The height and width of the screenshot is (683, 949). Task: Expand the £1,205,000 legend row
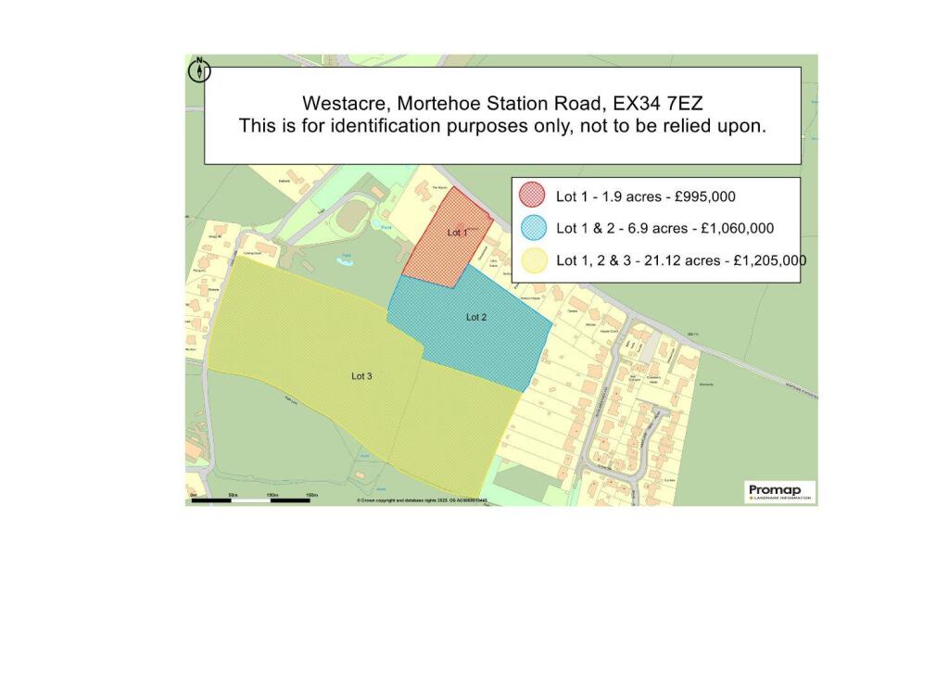point(681,261)
